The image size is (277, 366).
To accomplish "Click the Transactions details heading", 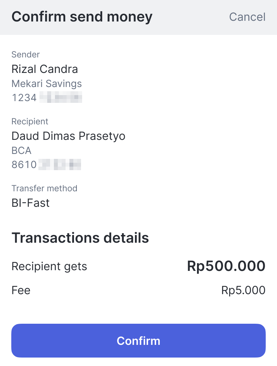I will click(80, 238).
